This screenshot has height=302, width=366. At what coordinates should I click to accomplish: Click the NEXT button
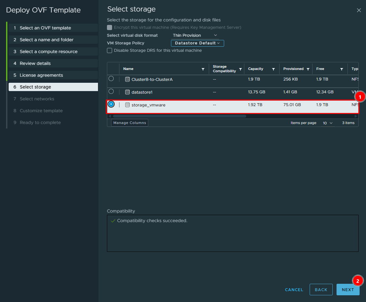348,290
